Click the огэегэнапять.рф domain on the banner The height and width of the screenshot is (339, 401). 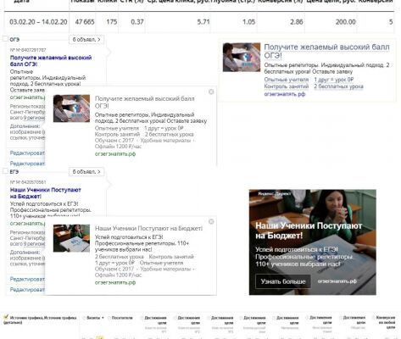(x=337, y=281)
